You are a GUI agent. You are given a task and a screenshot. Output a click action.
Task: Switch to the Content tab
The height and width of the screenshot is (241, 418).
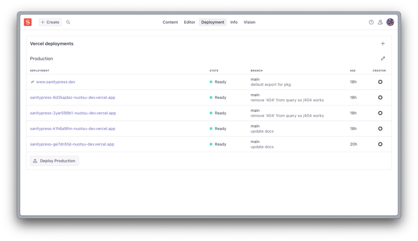(x=170, y=22)
